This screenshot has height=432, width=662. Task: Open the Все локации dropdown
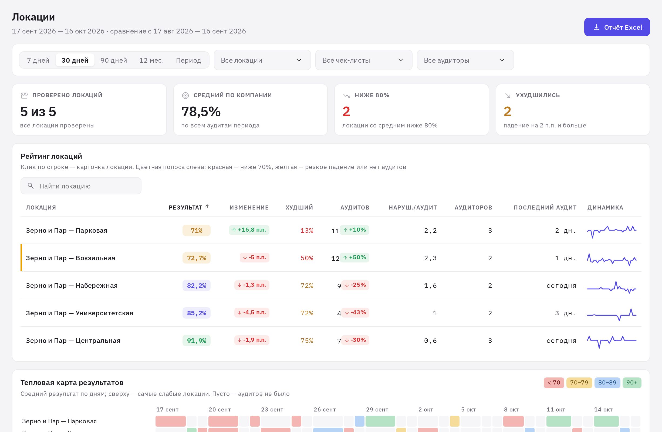click(262, 60)
